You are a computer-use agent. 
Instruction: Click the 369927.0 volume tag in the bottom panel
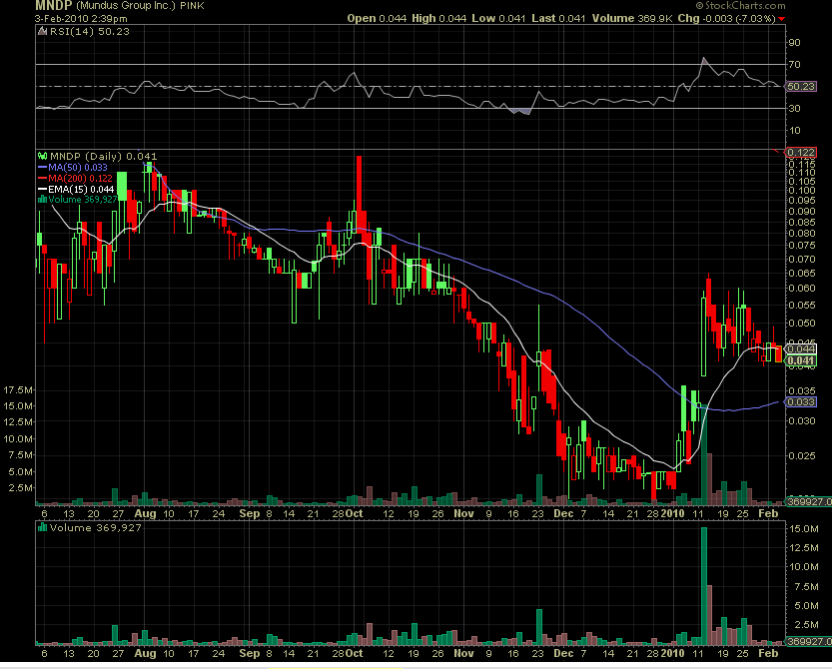pyautogui.click(x=809, y=641)
